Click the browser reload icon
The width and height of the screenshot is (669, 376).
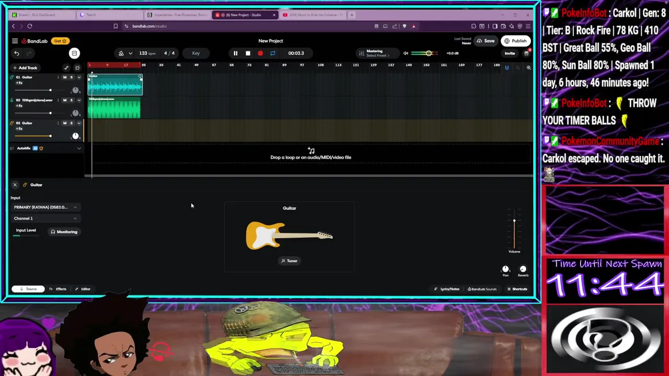pyautogui.click(x=30, y=26)
